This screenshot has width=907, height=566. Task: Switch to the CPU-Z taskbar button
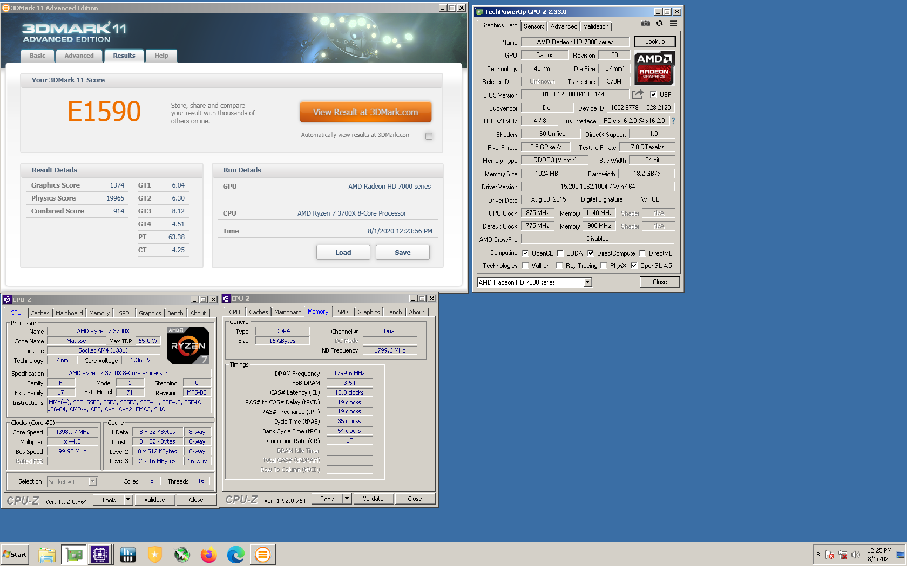(x=100, y=555)
